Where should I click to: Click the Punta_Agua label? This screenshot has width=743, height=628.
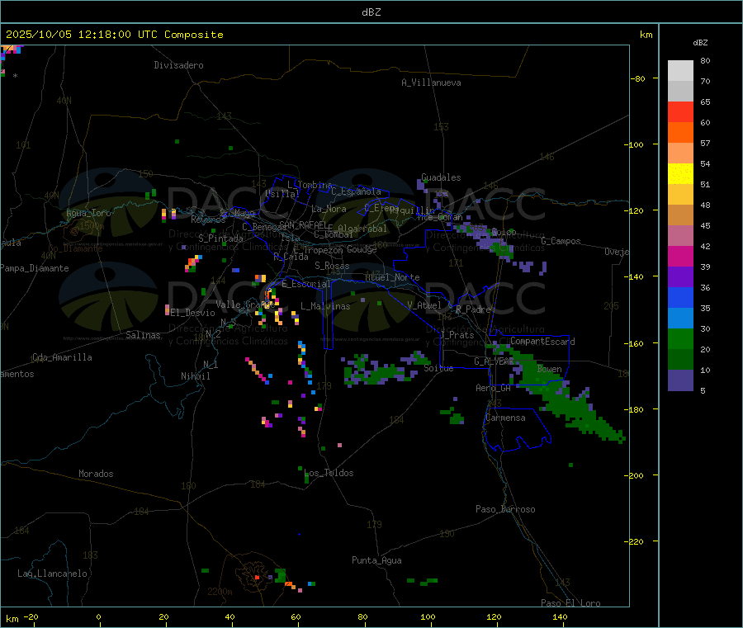pos(376,560)
